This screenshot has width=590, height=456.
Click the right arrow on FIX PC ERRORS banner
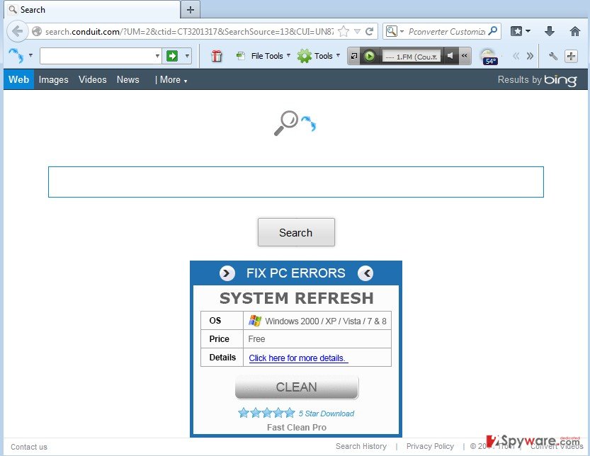[227, 273]
